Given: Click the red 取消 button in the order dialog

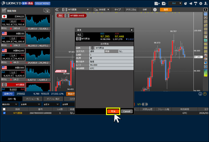Looking at the screenshot, I should (x=113, y=111).
